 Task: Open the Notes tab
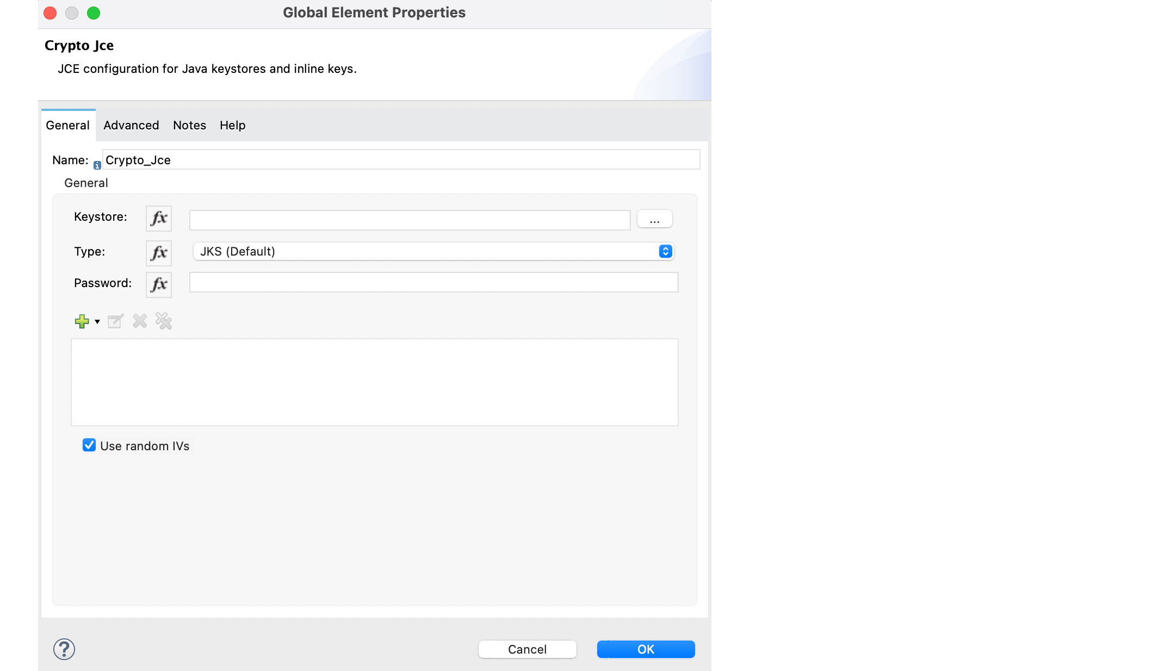point(189,125)
